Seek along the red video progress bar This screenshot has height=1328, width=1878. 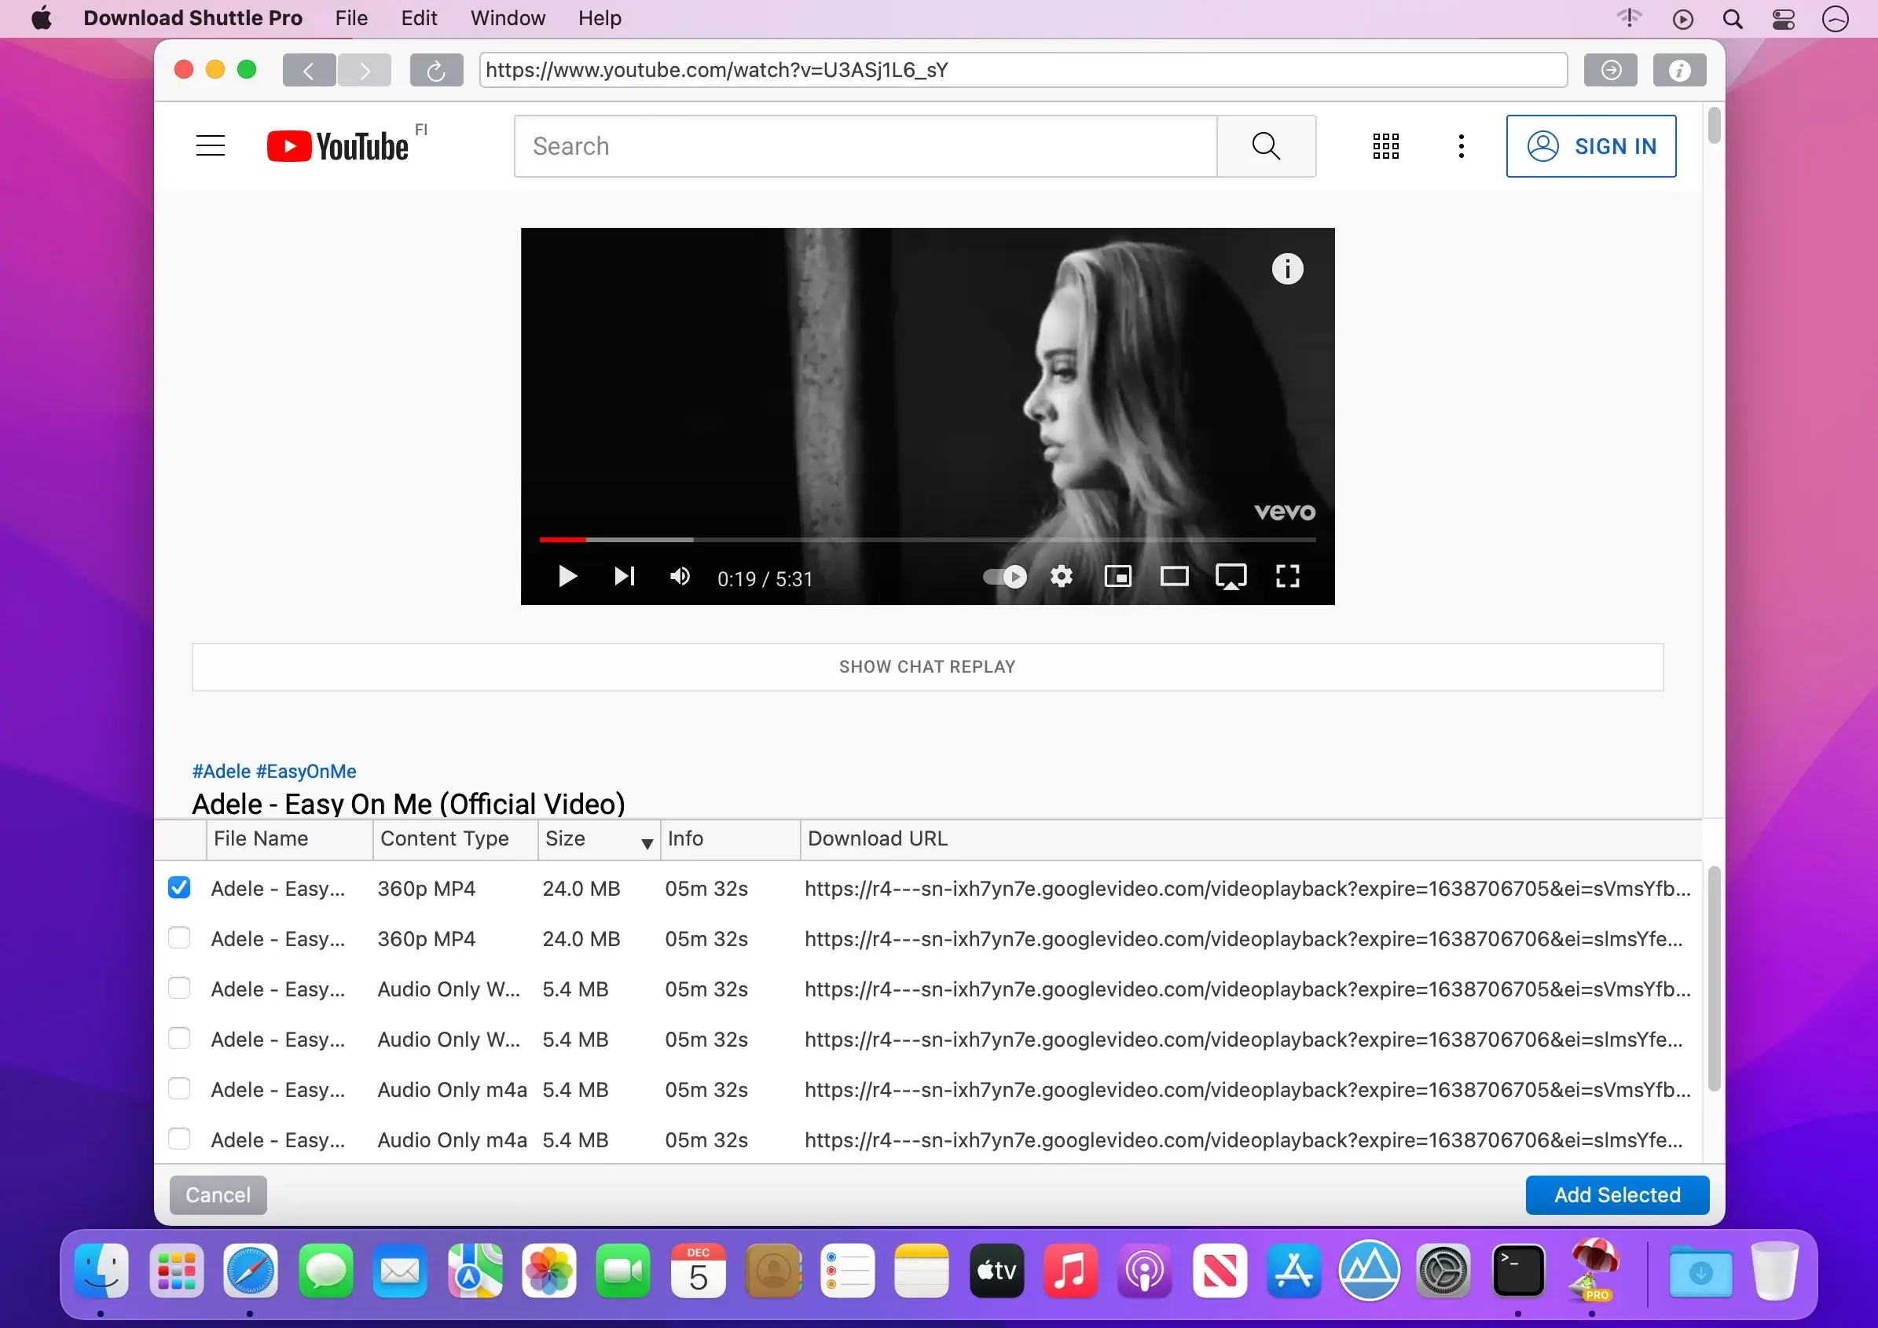coord(927,540)
